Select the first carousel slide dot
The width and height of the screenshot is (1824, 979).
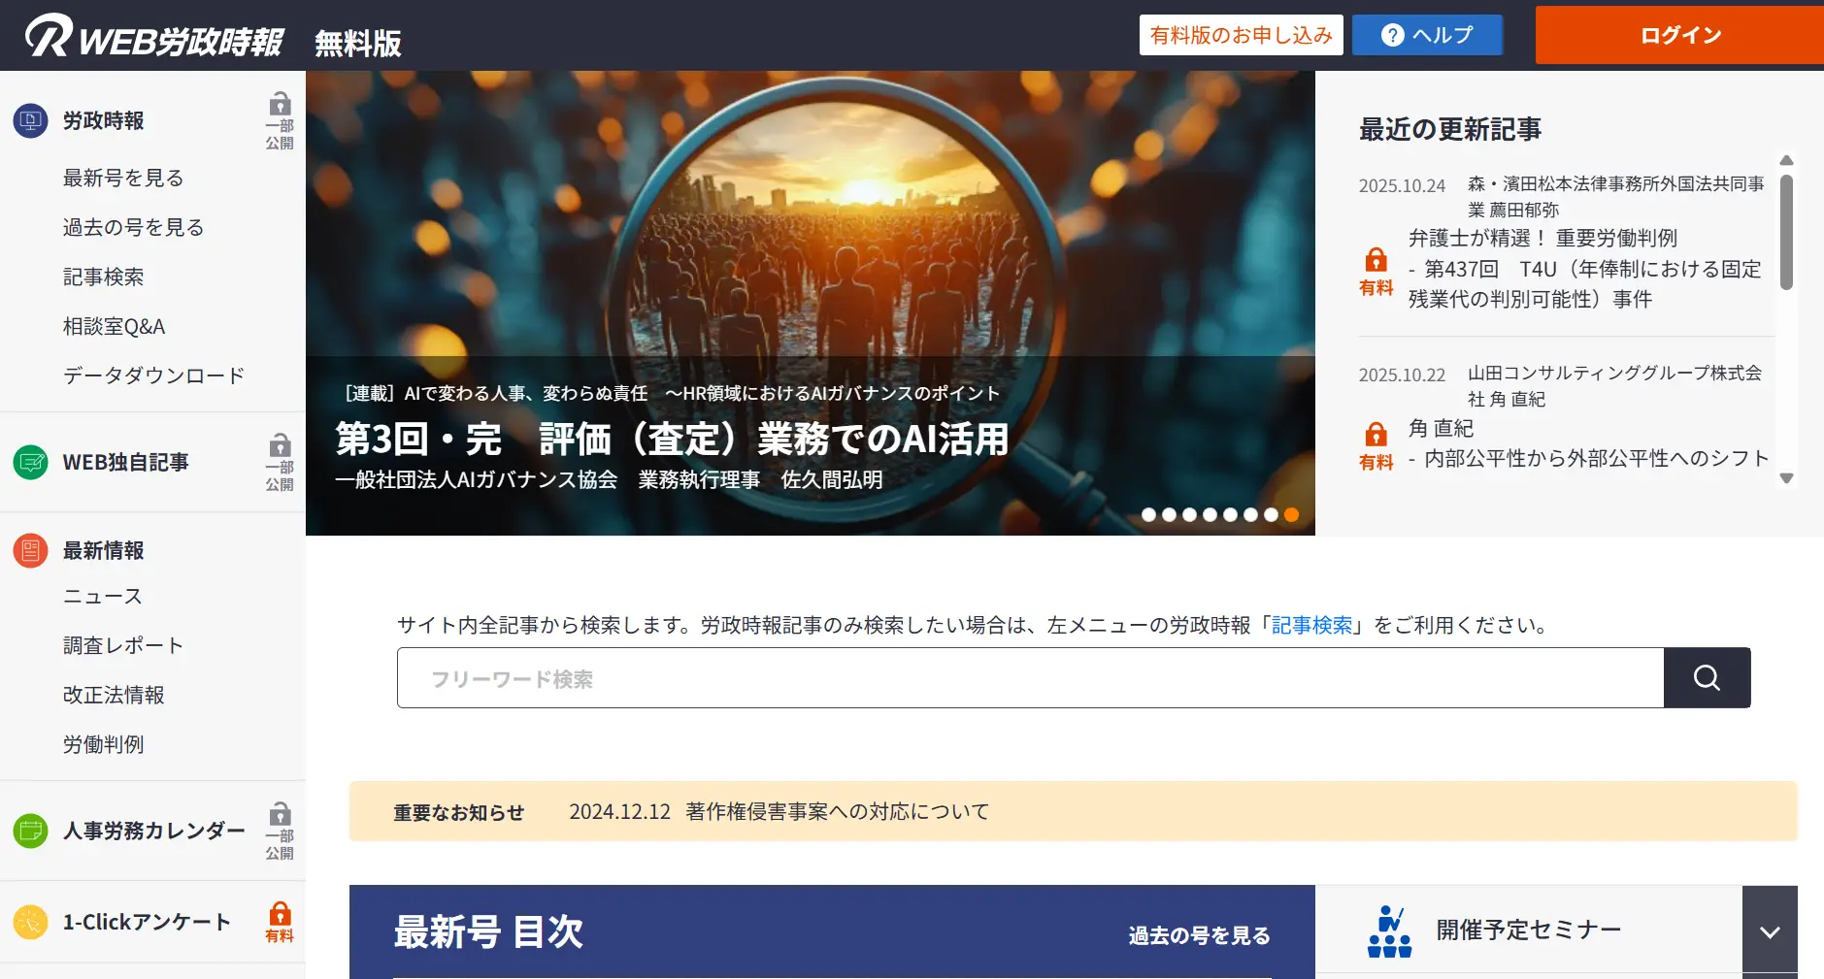point(1148,515)
